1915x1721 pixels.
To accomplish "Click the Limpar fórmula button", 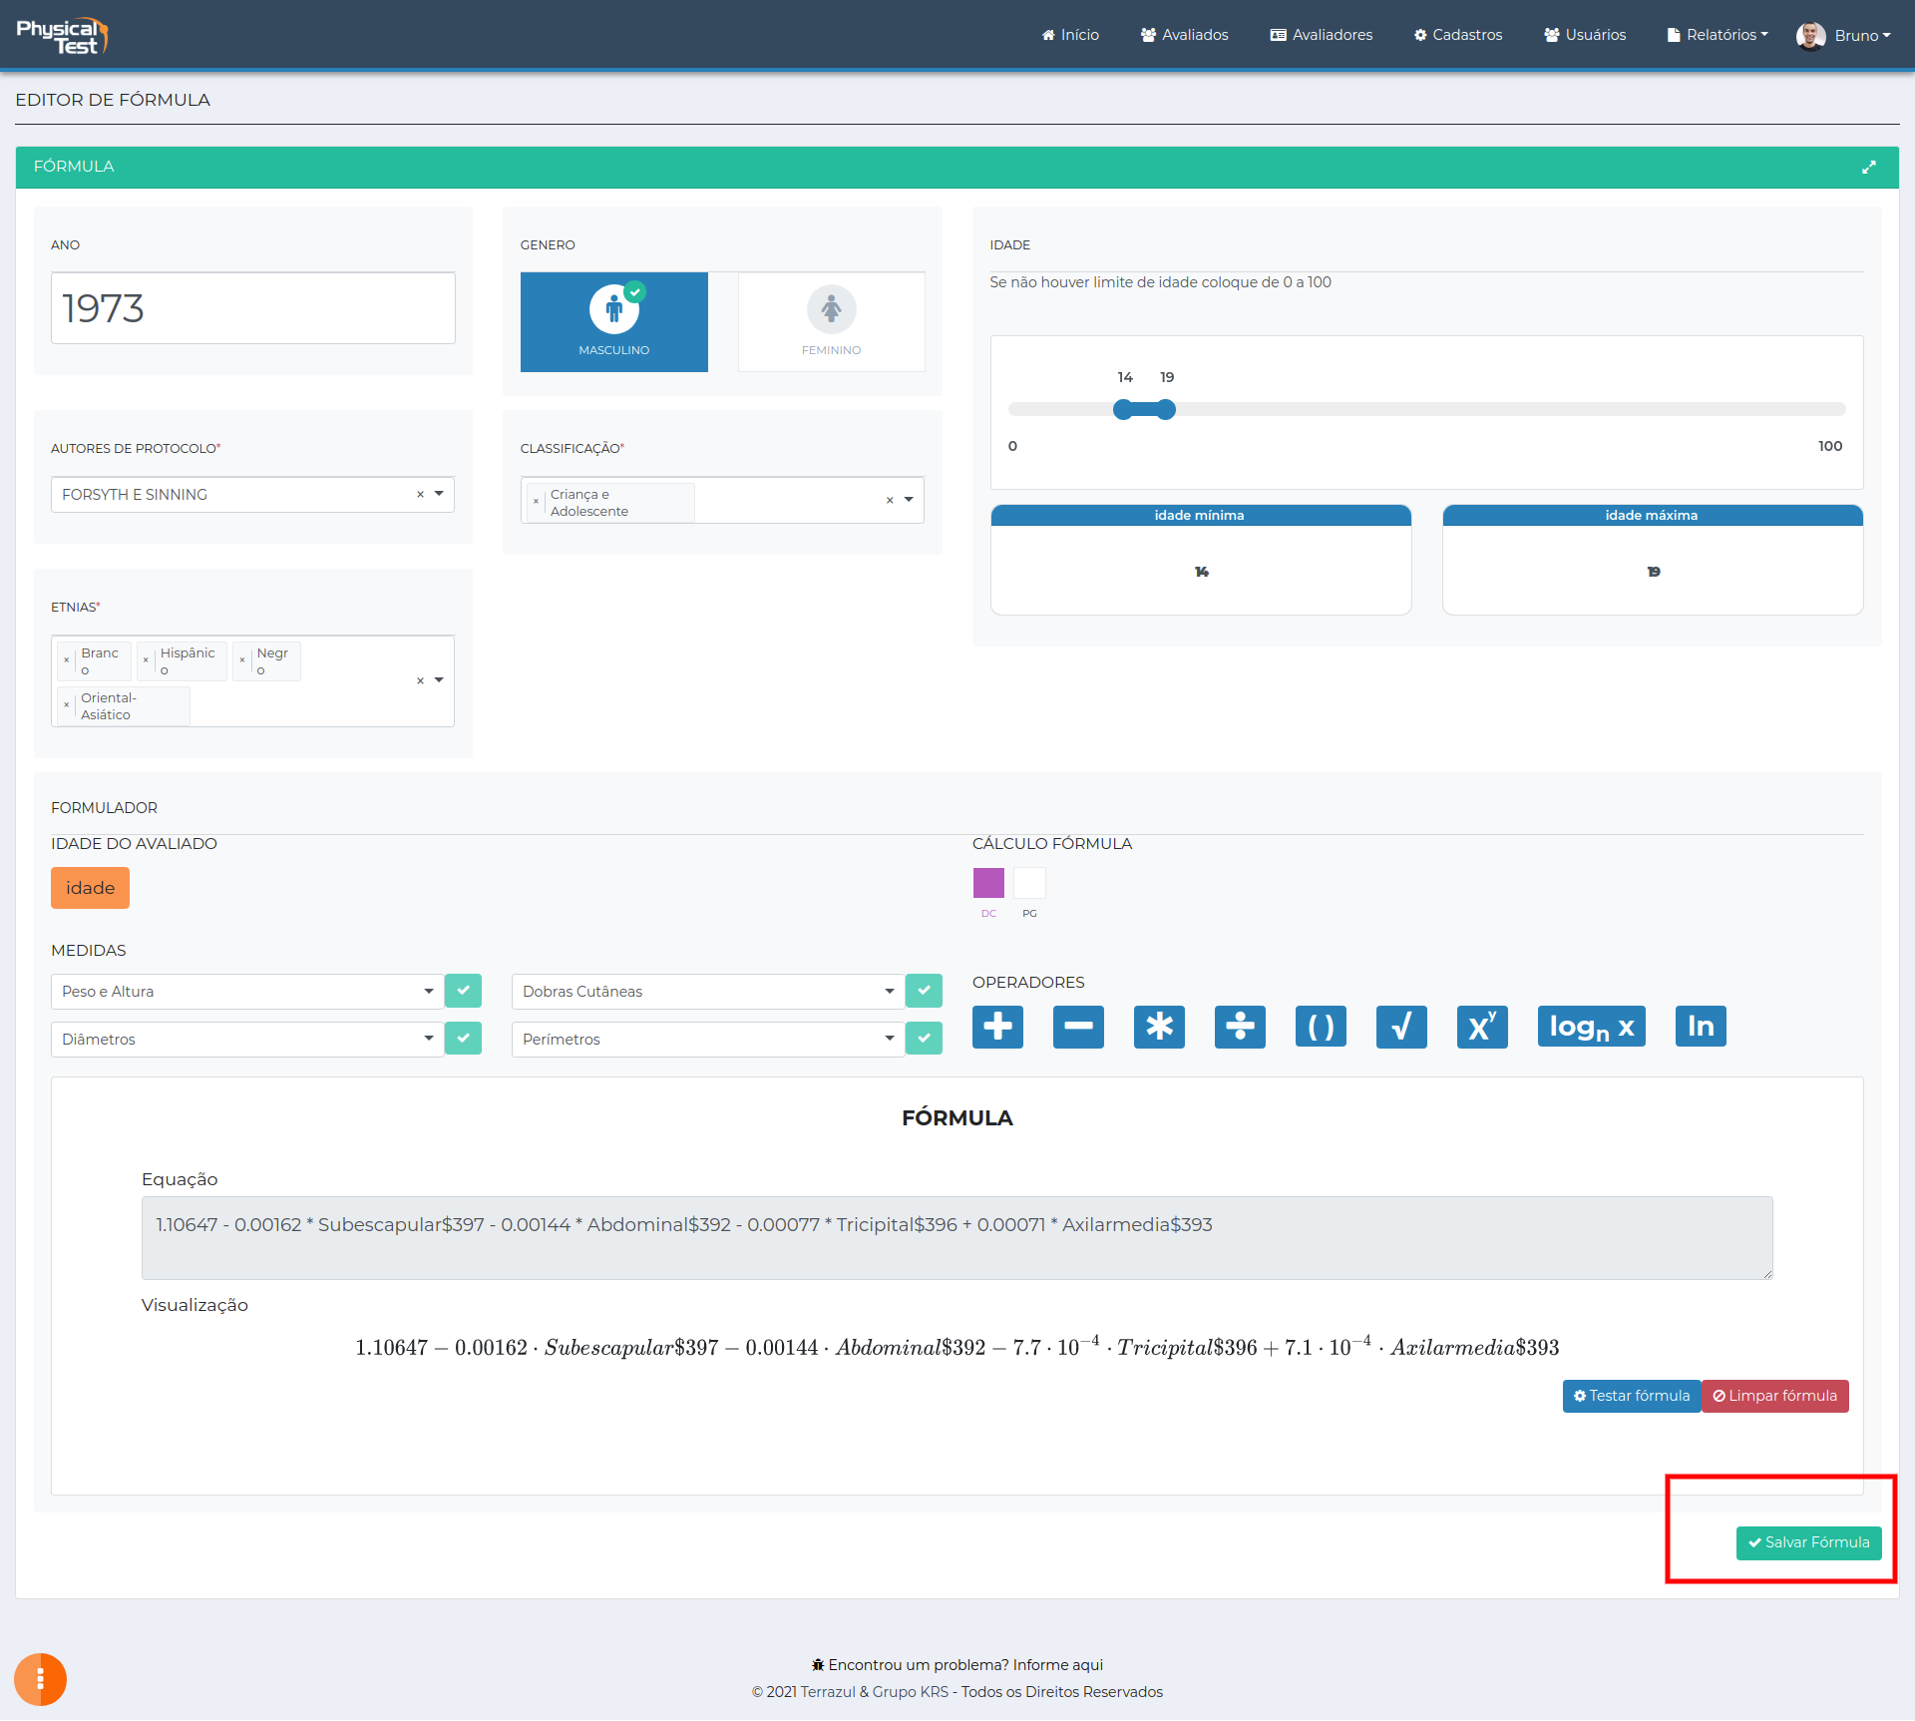I will coord(1774,1396).
